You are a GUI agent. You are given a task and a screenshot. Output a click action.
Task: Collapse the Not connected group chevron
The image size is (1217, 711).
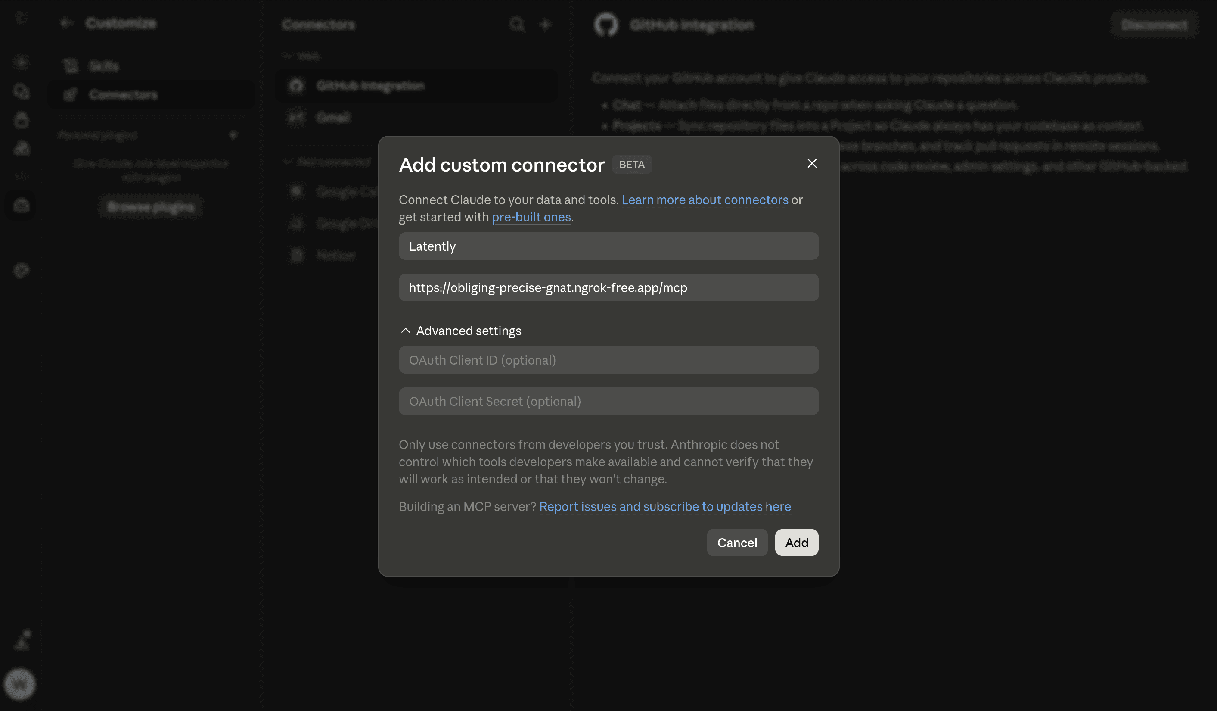pyautogui.click(x=288, y=162)
